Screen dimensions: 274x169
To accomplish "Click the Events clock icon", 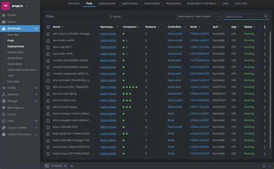I will click(x=4, y=115).
